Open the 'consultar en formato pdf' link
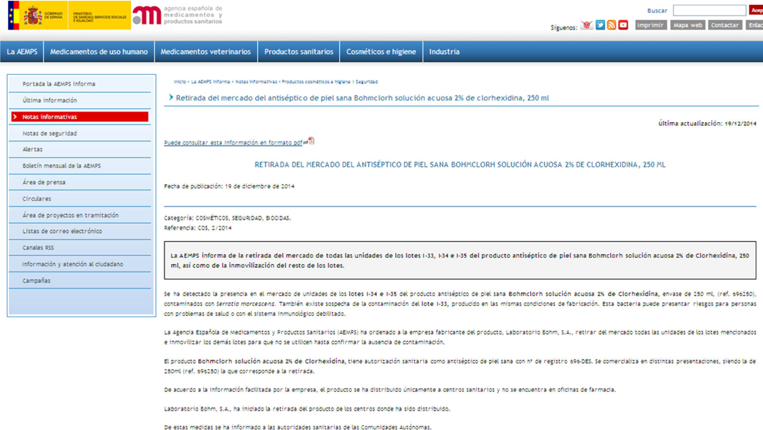The width and height of the screenshot is (763, 430). click(x=233, y=143)
